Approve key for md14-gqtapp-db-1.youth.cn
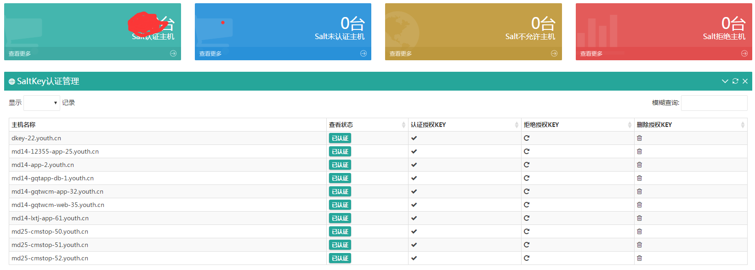 click(x=414, y=178)
